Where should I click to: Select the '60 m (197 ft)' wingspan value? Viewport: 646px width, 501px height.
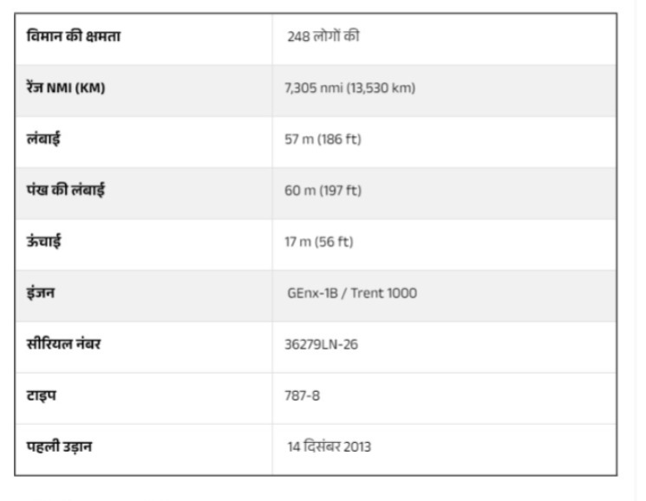pos(323,192)
